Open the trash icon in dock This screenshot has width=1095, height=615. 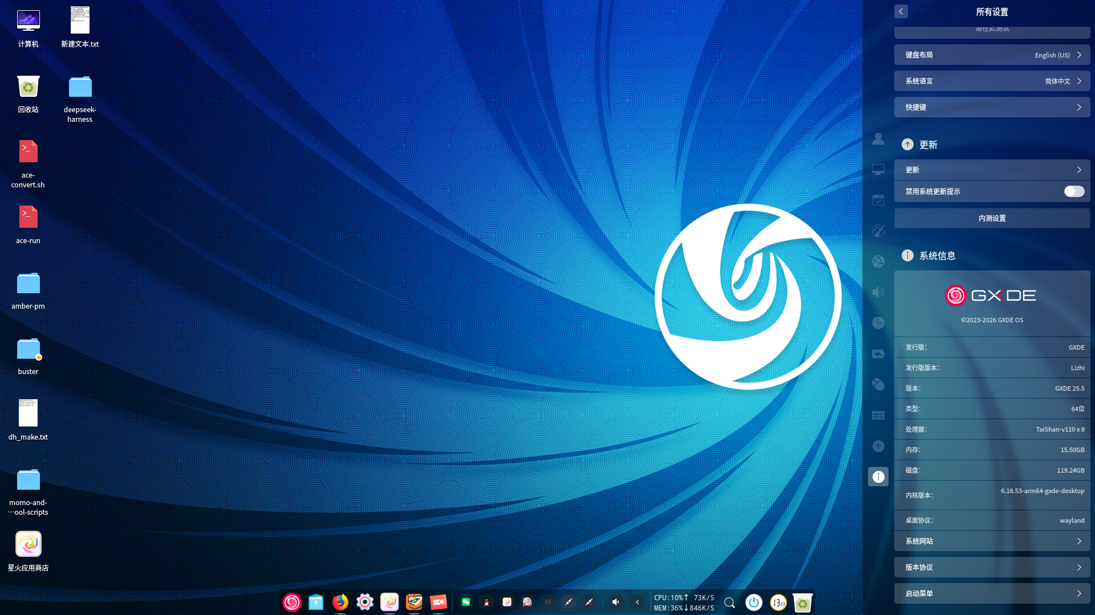tap(802, 602)
